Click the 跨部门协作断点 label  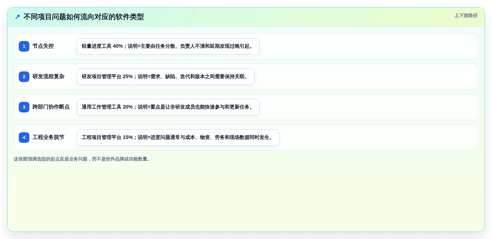point(51,107)
